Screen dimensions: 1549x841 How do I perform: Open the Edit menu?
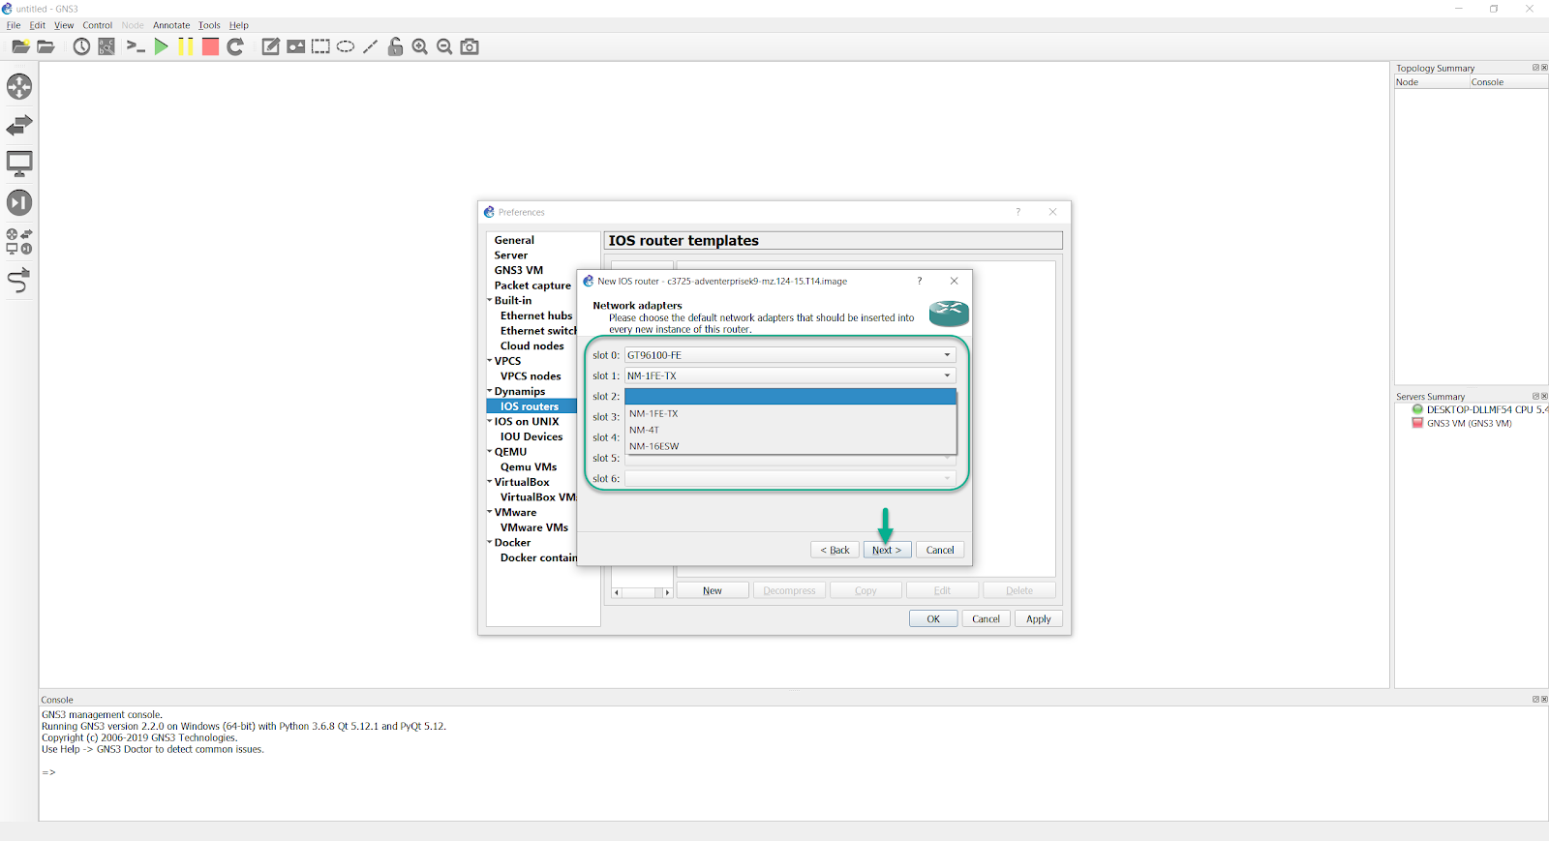tap(38, 25)
